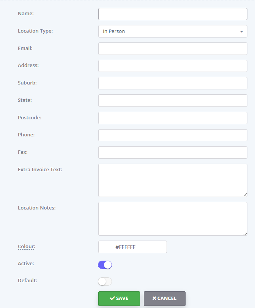This screenshot has height=308, width=255.
Task: Click the resize handle of Location Notes
Action: [245, 233]
